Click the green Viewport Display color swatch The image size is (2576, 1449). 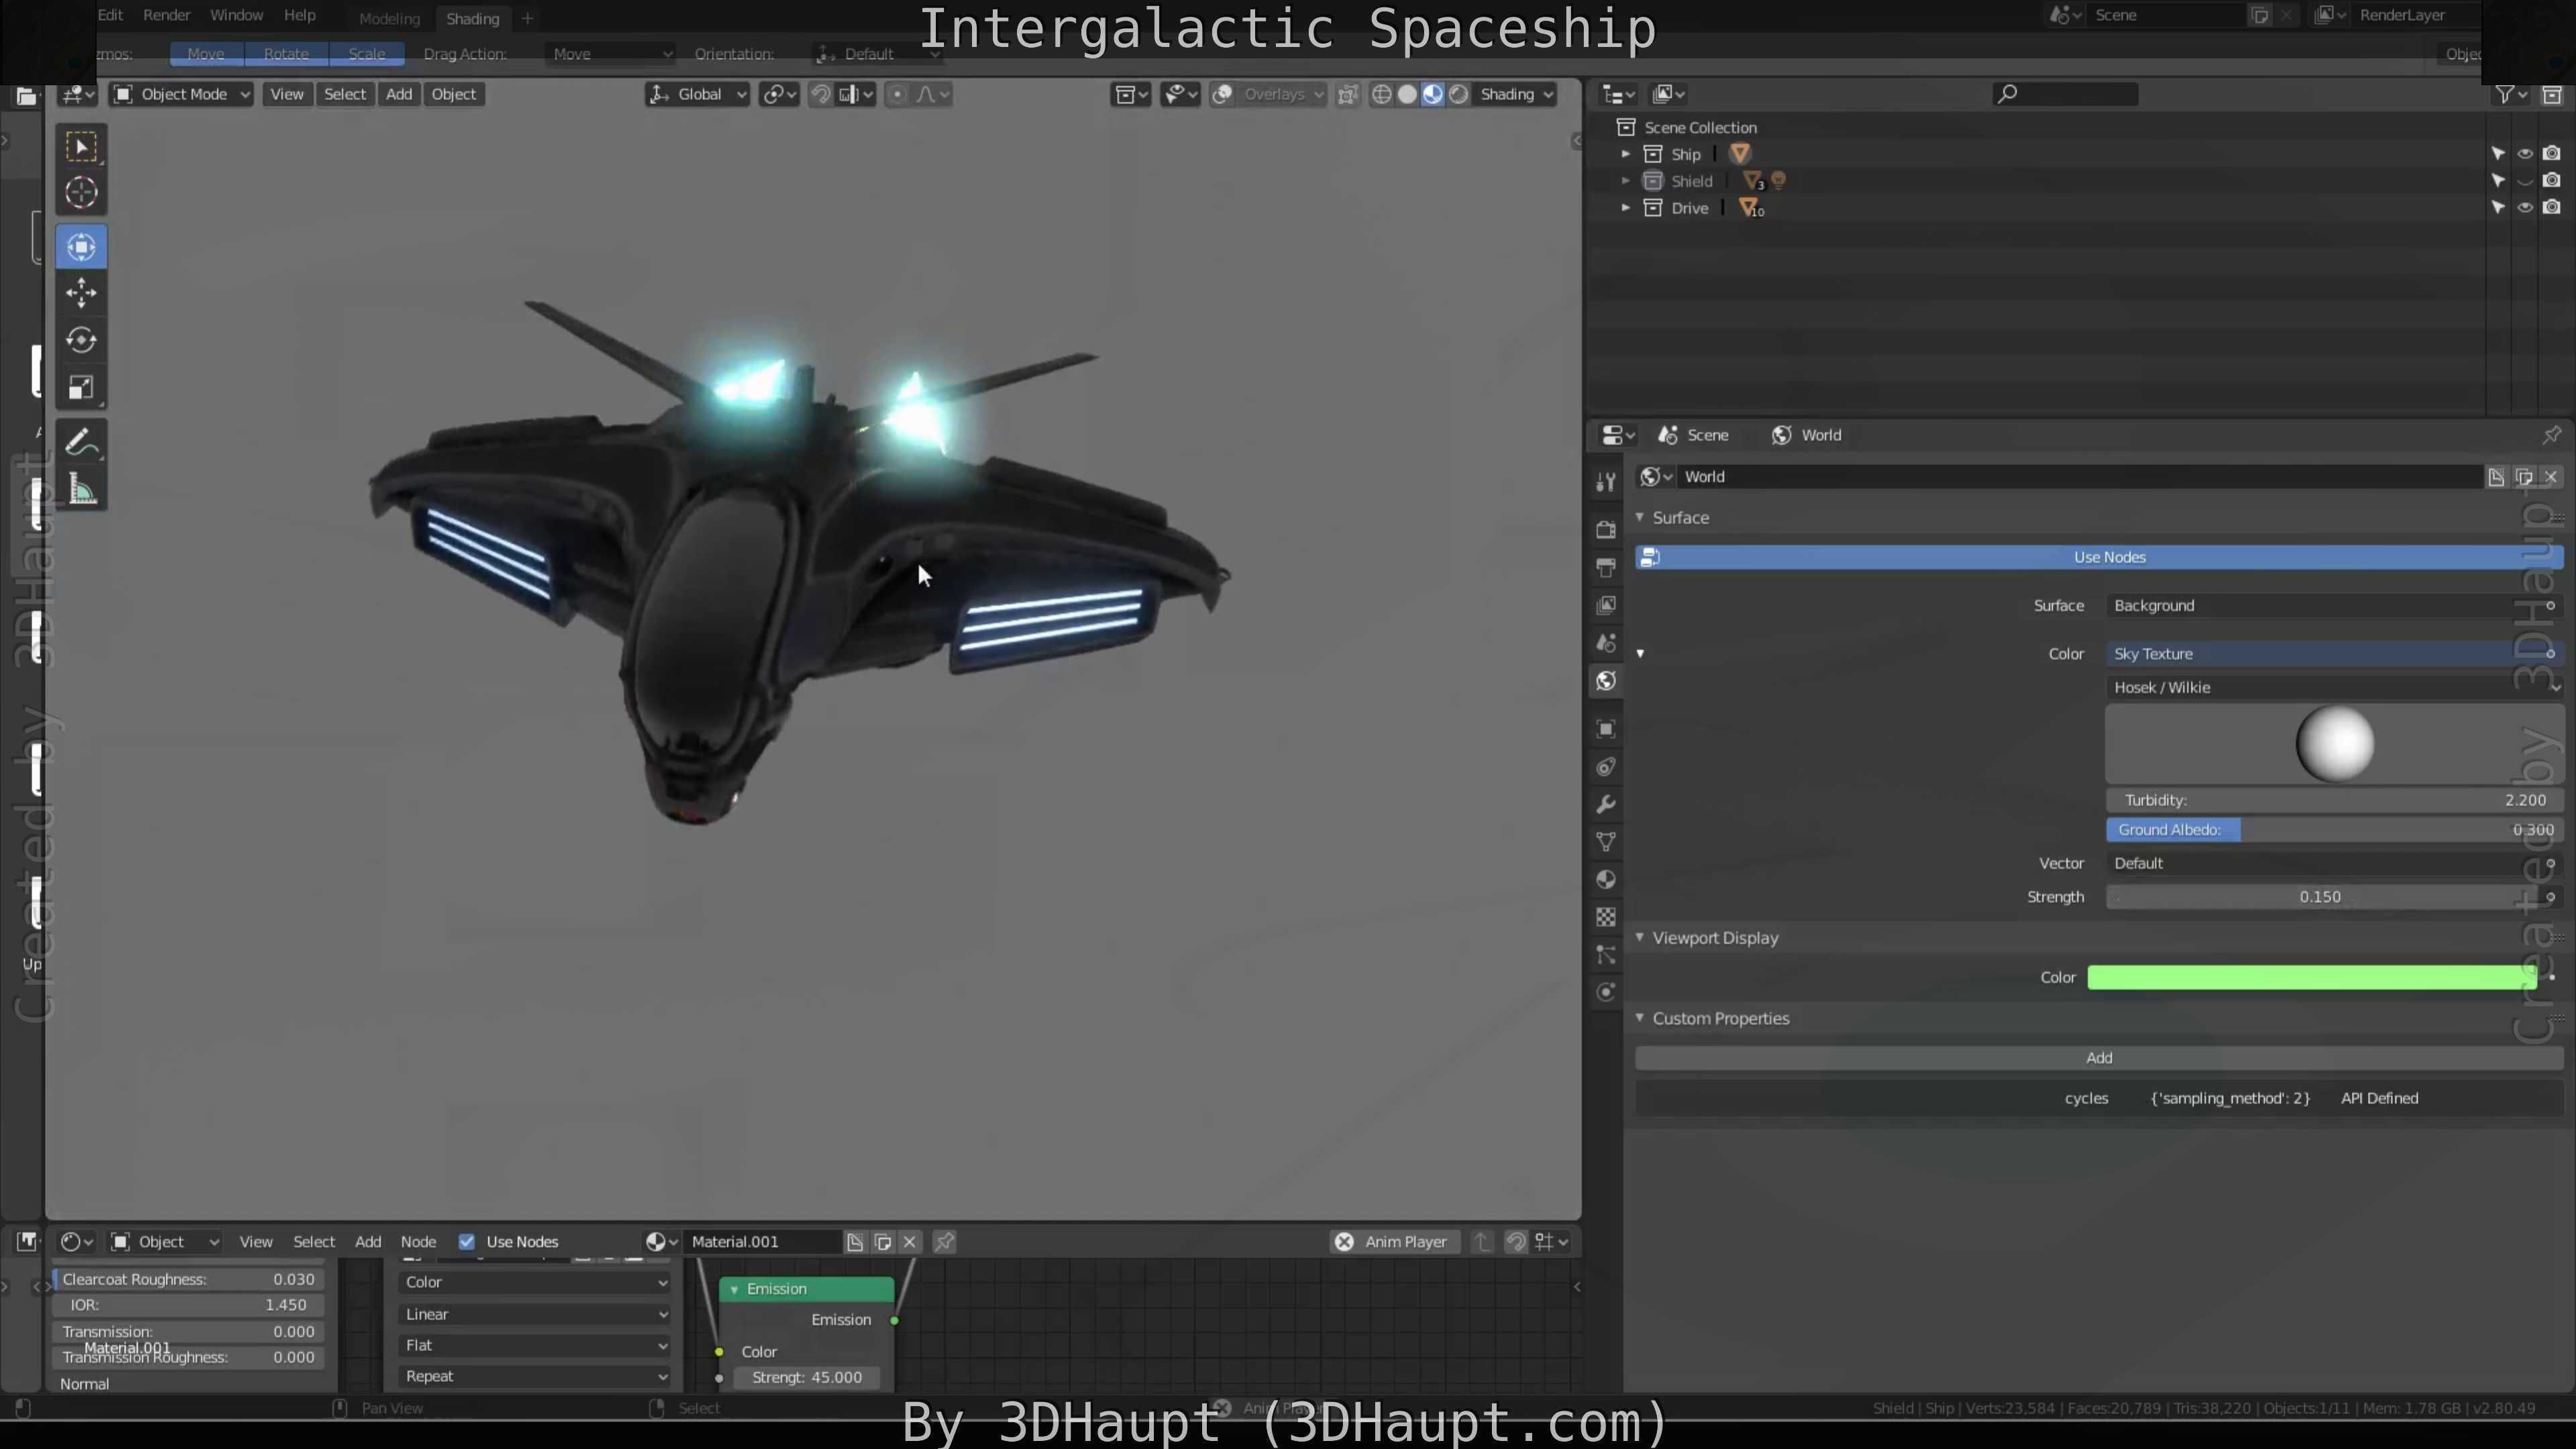2310,977
